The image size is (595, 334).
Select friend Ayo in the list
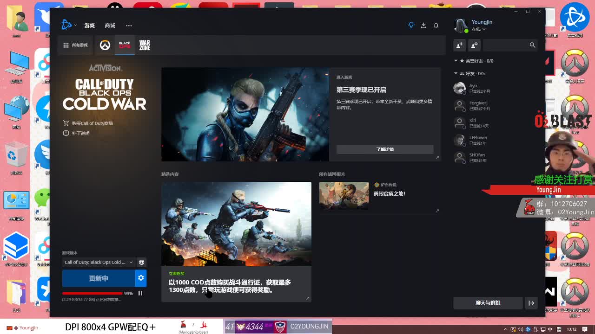coord(495,88)
